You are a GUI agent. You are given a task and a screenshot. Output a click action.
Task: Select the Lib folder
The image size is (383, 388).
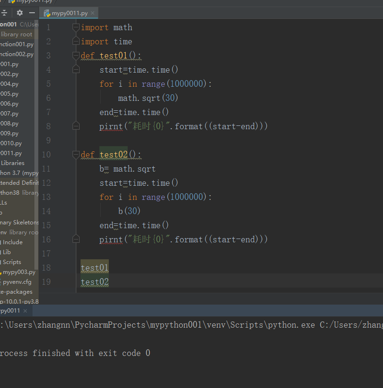pyautogui.click(x=7, y=252)
